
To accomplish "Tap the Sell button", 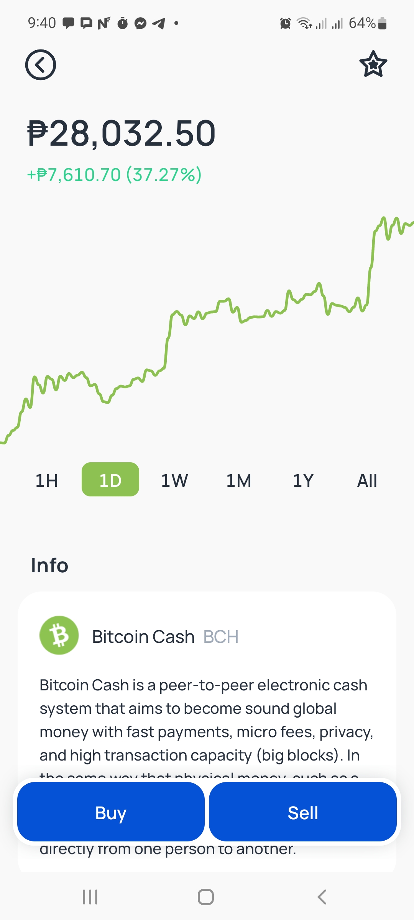I will click(303, 812).
